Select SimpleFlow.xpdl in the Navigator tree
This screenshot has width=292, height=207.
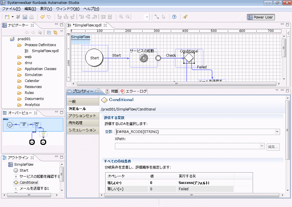pos(45,51)
